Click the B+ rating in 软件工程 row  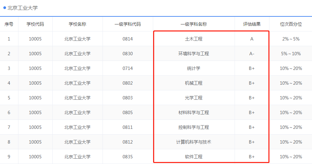point(252,157)
